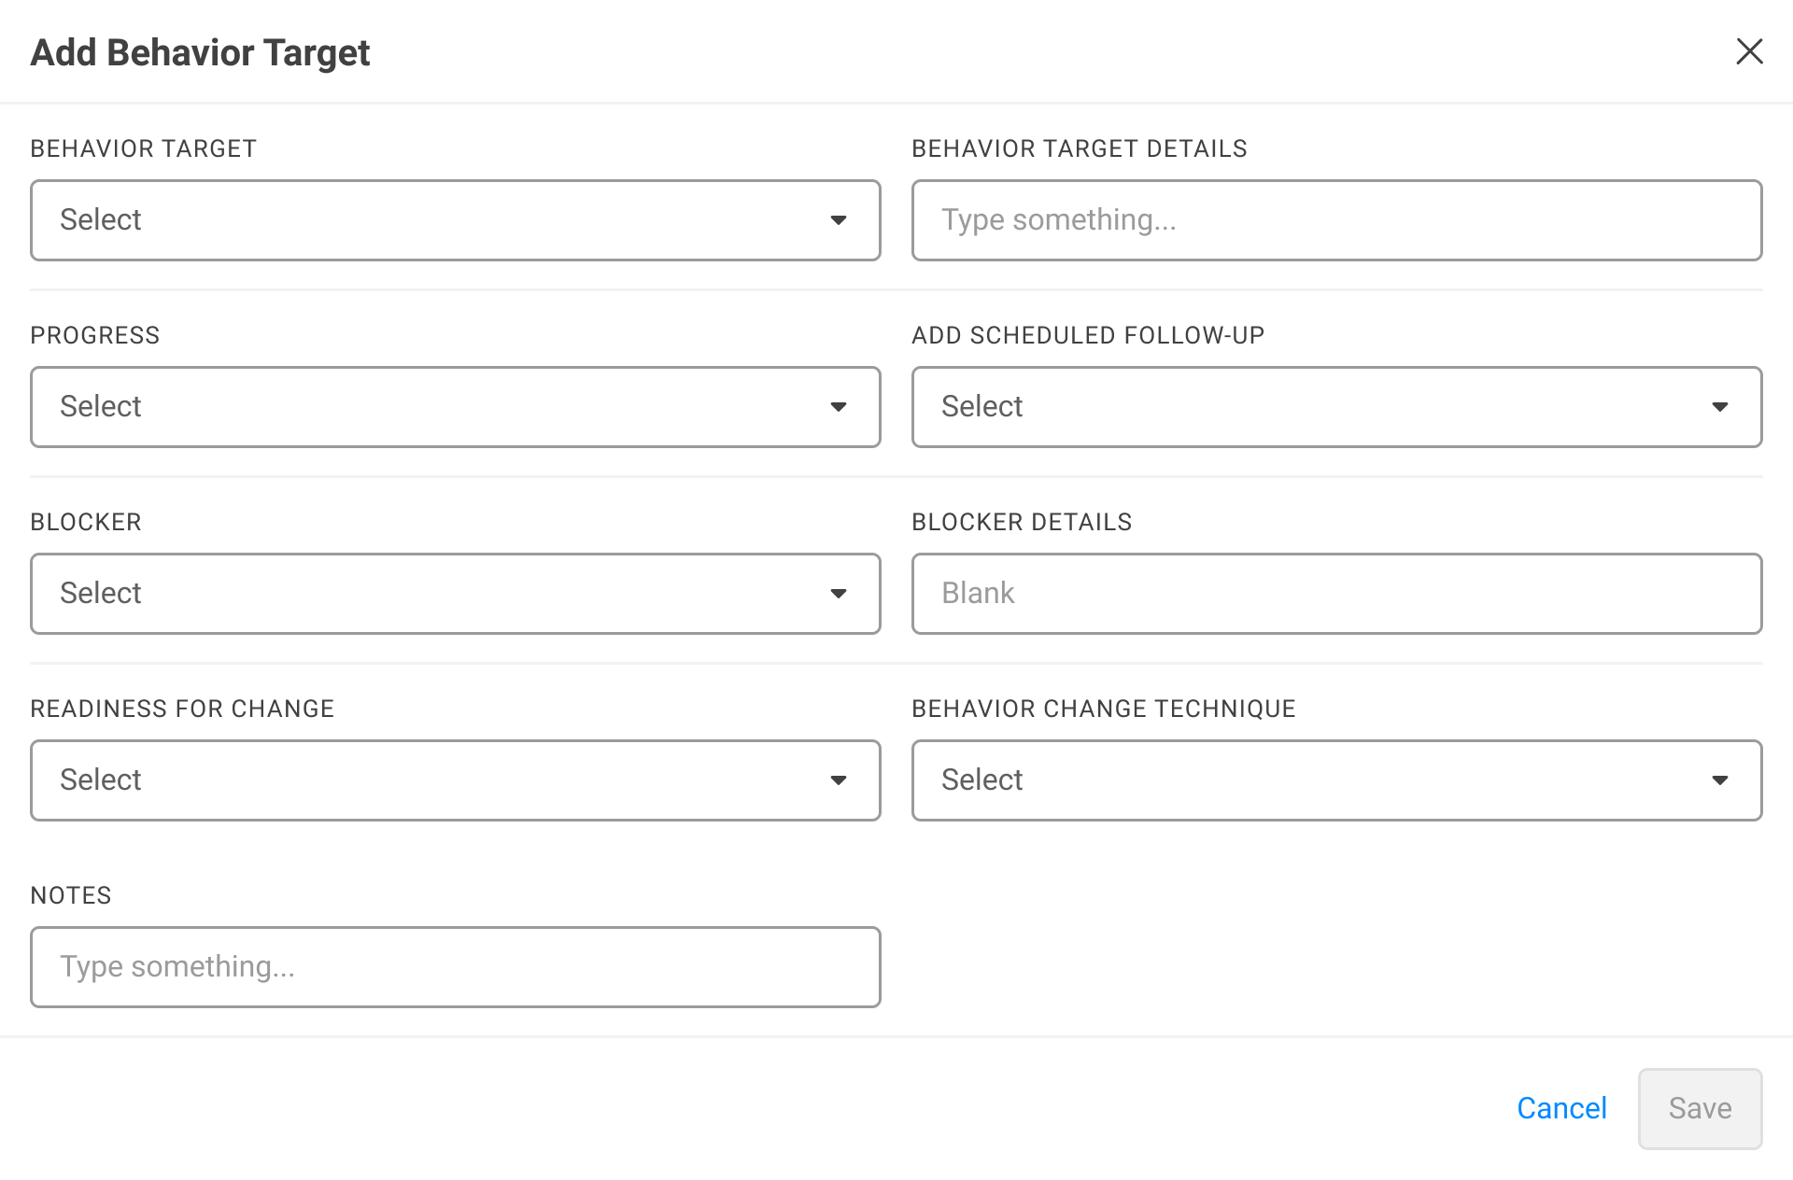
Task: Click the NOTES field label
Action: point(71,895)
